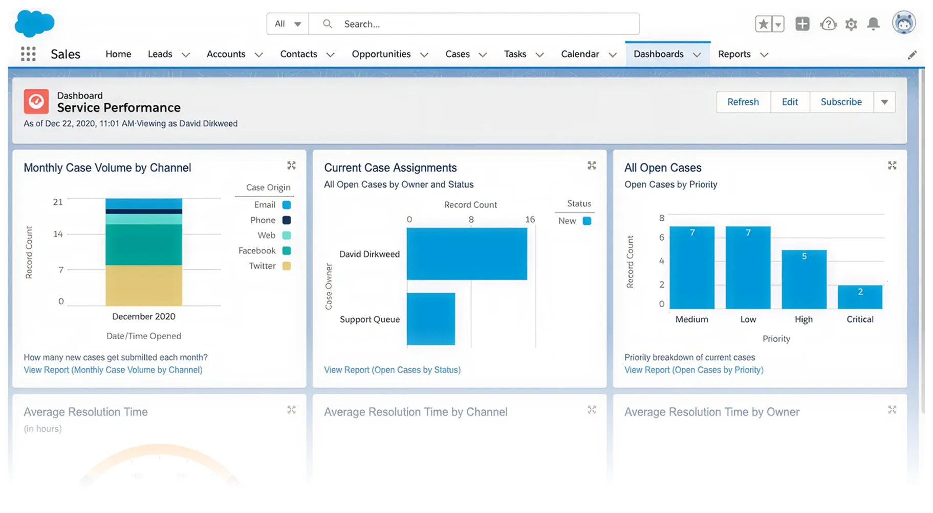Open View Report for Open Cases by Status

click(392, 369)
